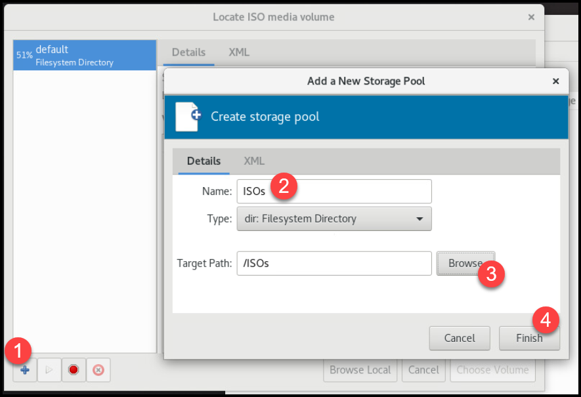
Task: Focus the Target Path text field
Action: pos(334,263)
